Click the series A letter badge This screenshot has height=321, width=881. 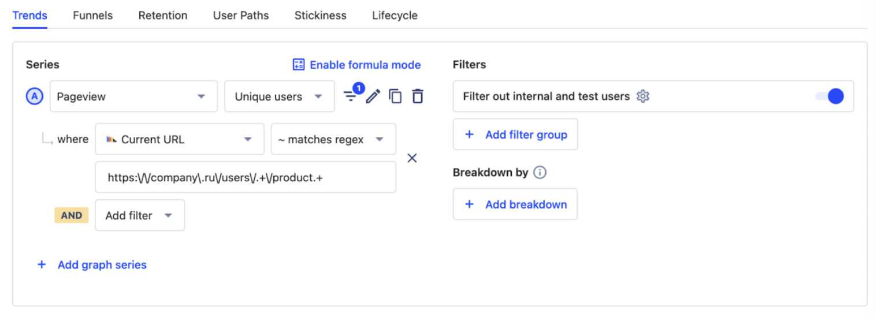click(35, 96)
